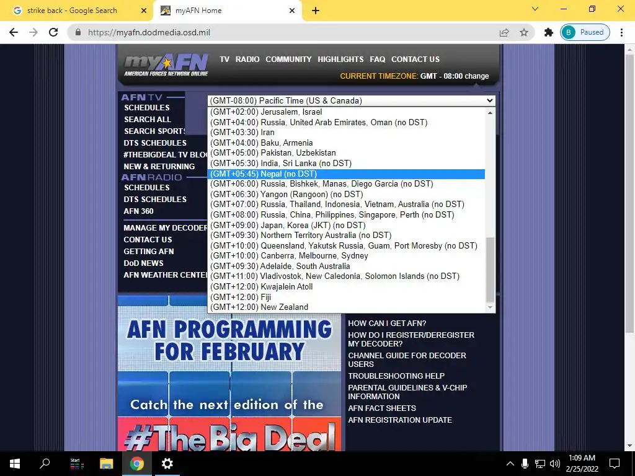Select Jerusalem, Israel timezone

pos(346,112)
